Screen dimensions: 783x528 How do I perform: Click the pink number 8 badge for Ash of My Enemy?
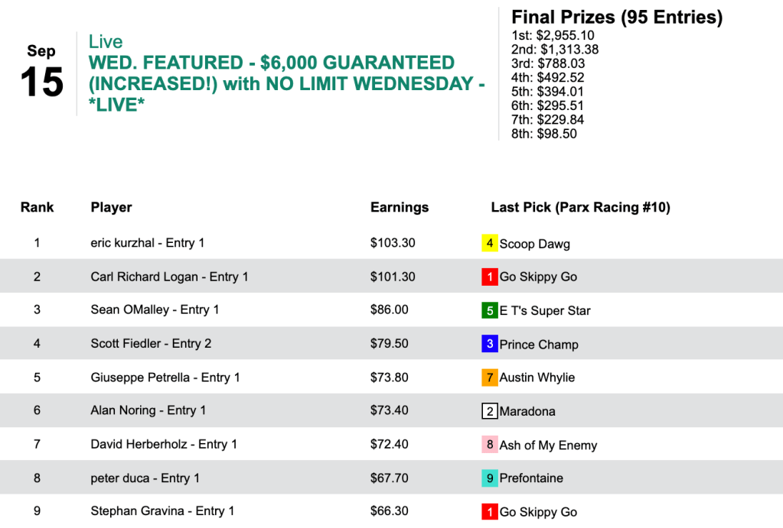click(x=490, y=445)
